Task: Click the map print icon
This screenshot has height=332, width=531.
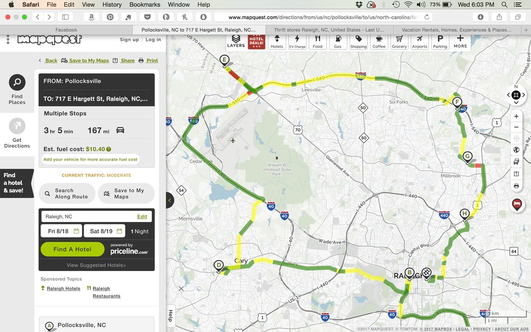Action: tap(516, 186)
